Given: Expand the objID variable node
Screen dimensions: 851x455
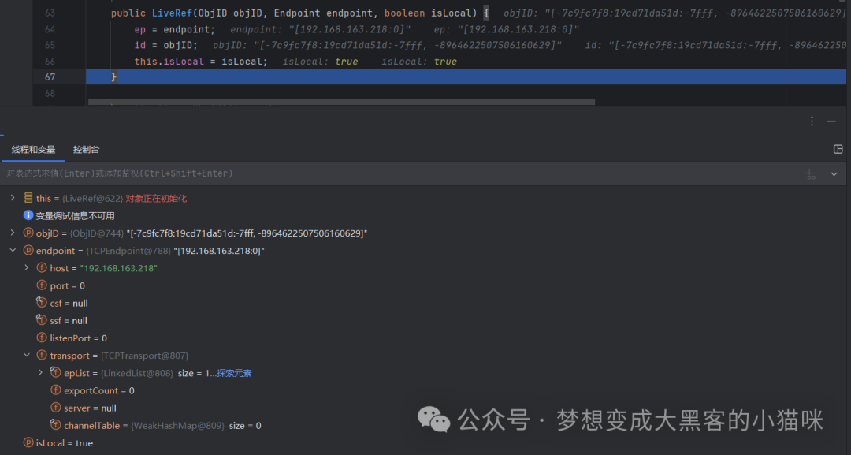Looking at the screenshot, I should coord(13,233).
